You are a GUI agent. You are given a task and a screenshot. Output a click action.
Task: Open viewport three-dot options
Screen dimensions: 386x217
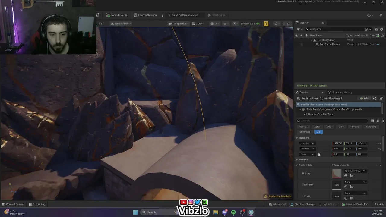pos(284,24)
